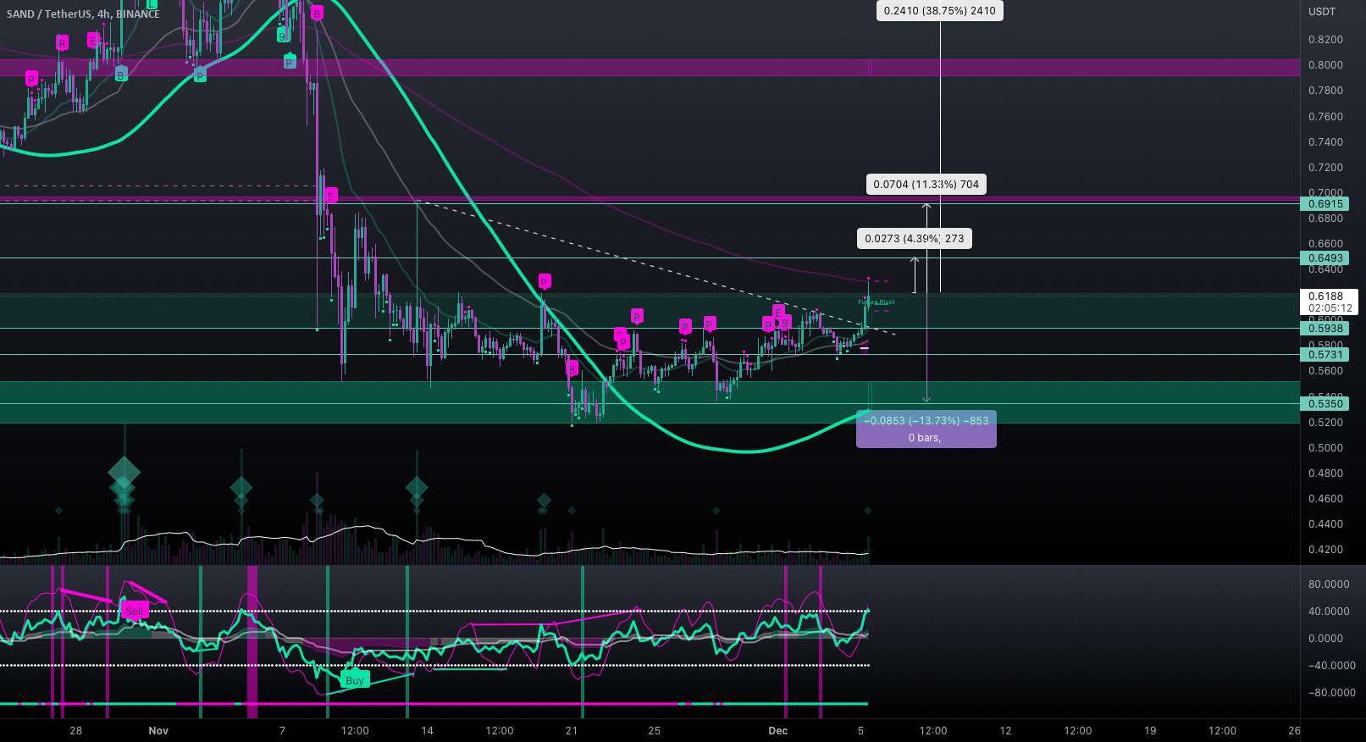Click the 26 date on time axis
Image resolution: width=1366 pixels, height=742 pixels.
1294,731
